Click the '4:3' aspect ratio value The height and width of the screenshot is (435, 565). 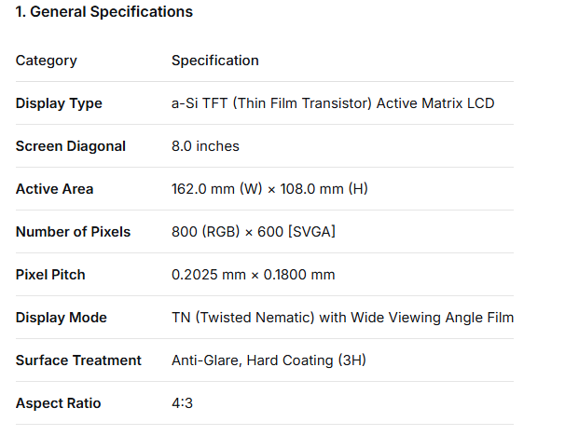coord(182,403)
